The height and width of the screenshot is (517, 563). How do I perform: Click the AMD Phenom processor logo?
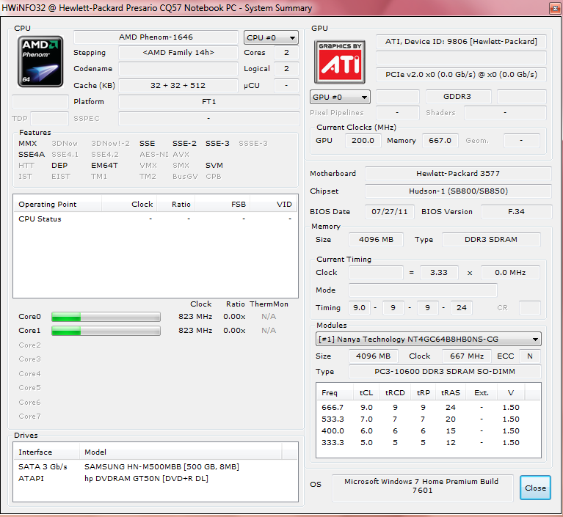pos(40,62)
